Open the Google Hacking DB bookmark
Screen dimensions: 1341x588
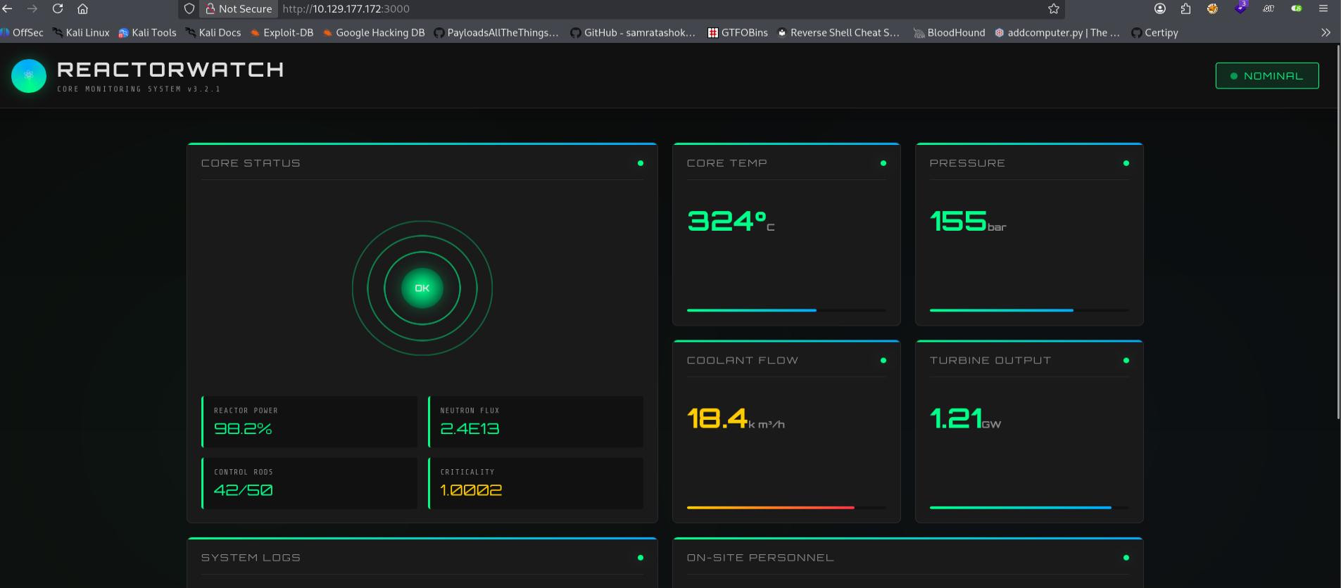[374, 32]
